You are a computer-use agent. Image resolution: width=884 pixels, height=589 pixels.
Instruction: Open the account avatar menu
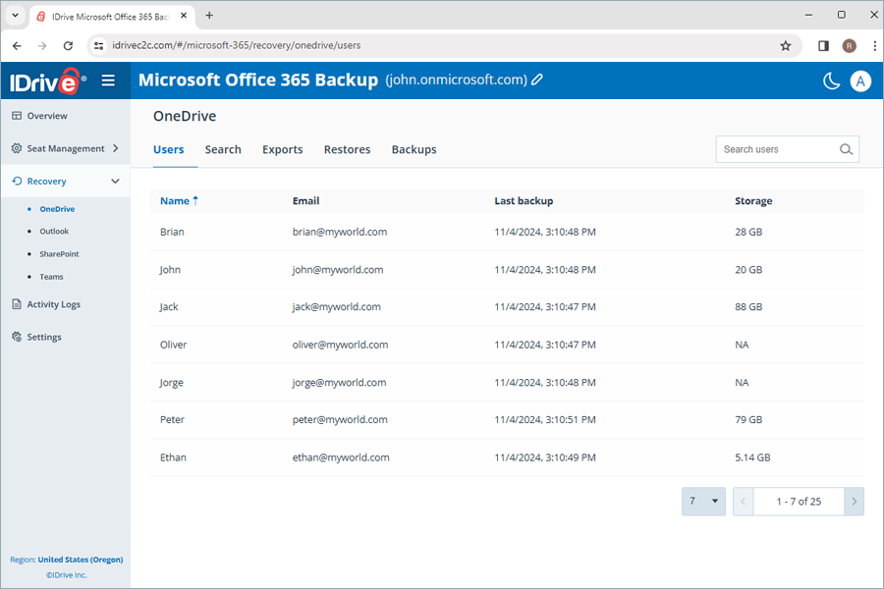click(860, 81)
